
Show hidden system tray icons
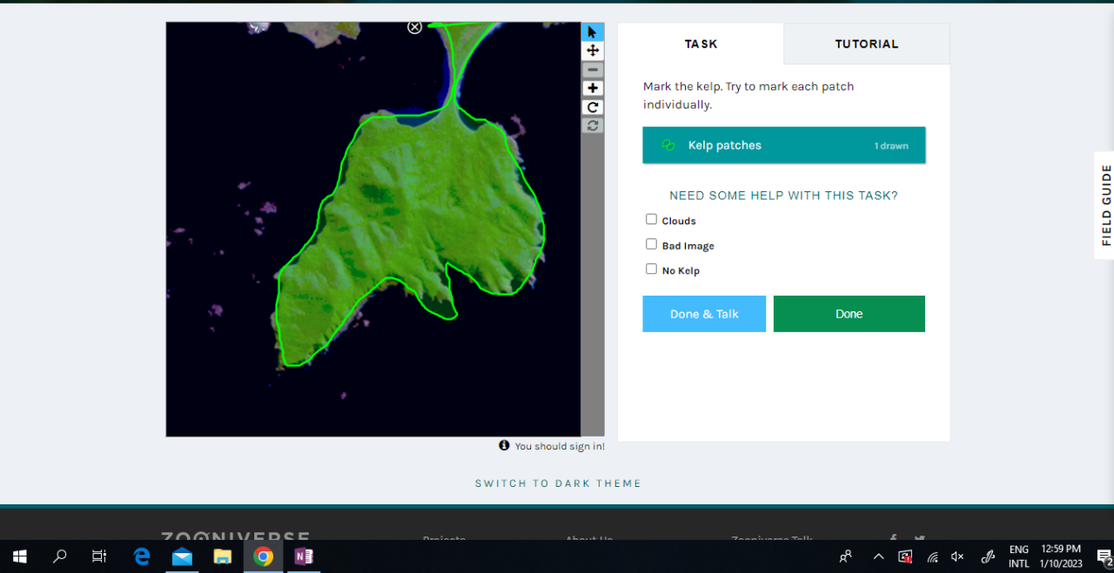pos(878,556)
